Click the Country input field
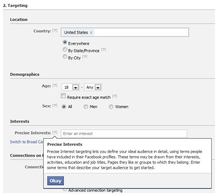The width and height of the screenshot is (218, 195). pyautogui.click(x=125, y=32)
